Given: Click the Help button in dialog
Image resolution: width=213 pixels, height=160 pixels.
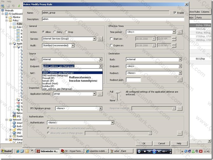Looking at the screenshot, I should click(179, 143).
